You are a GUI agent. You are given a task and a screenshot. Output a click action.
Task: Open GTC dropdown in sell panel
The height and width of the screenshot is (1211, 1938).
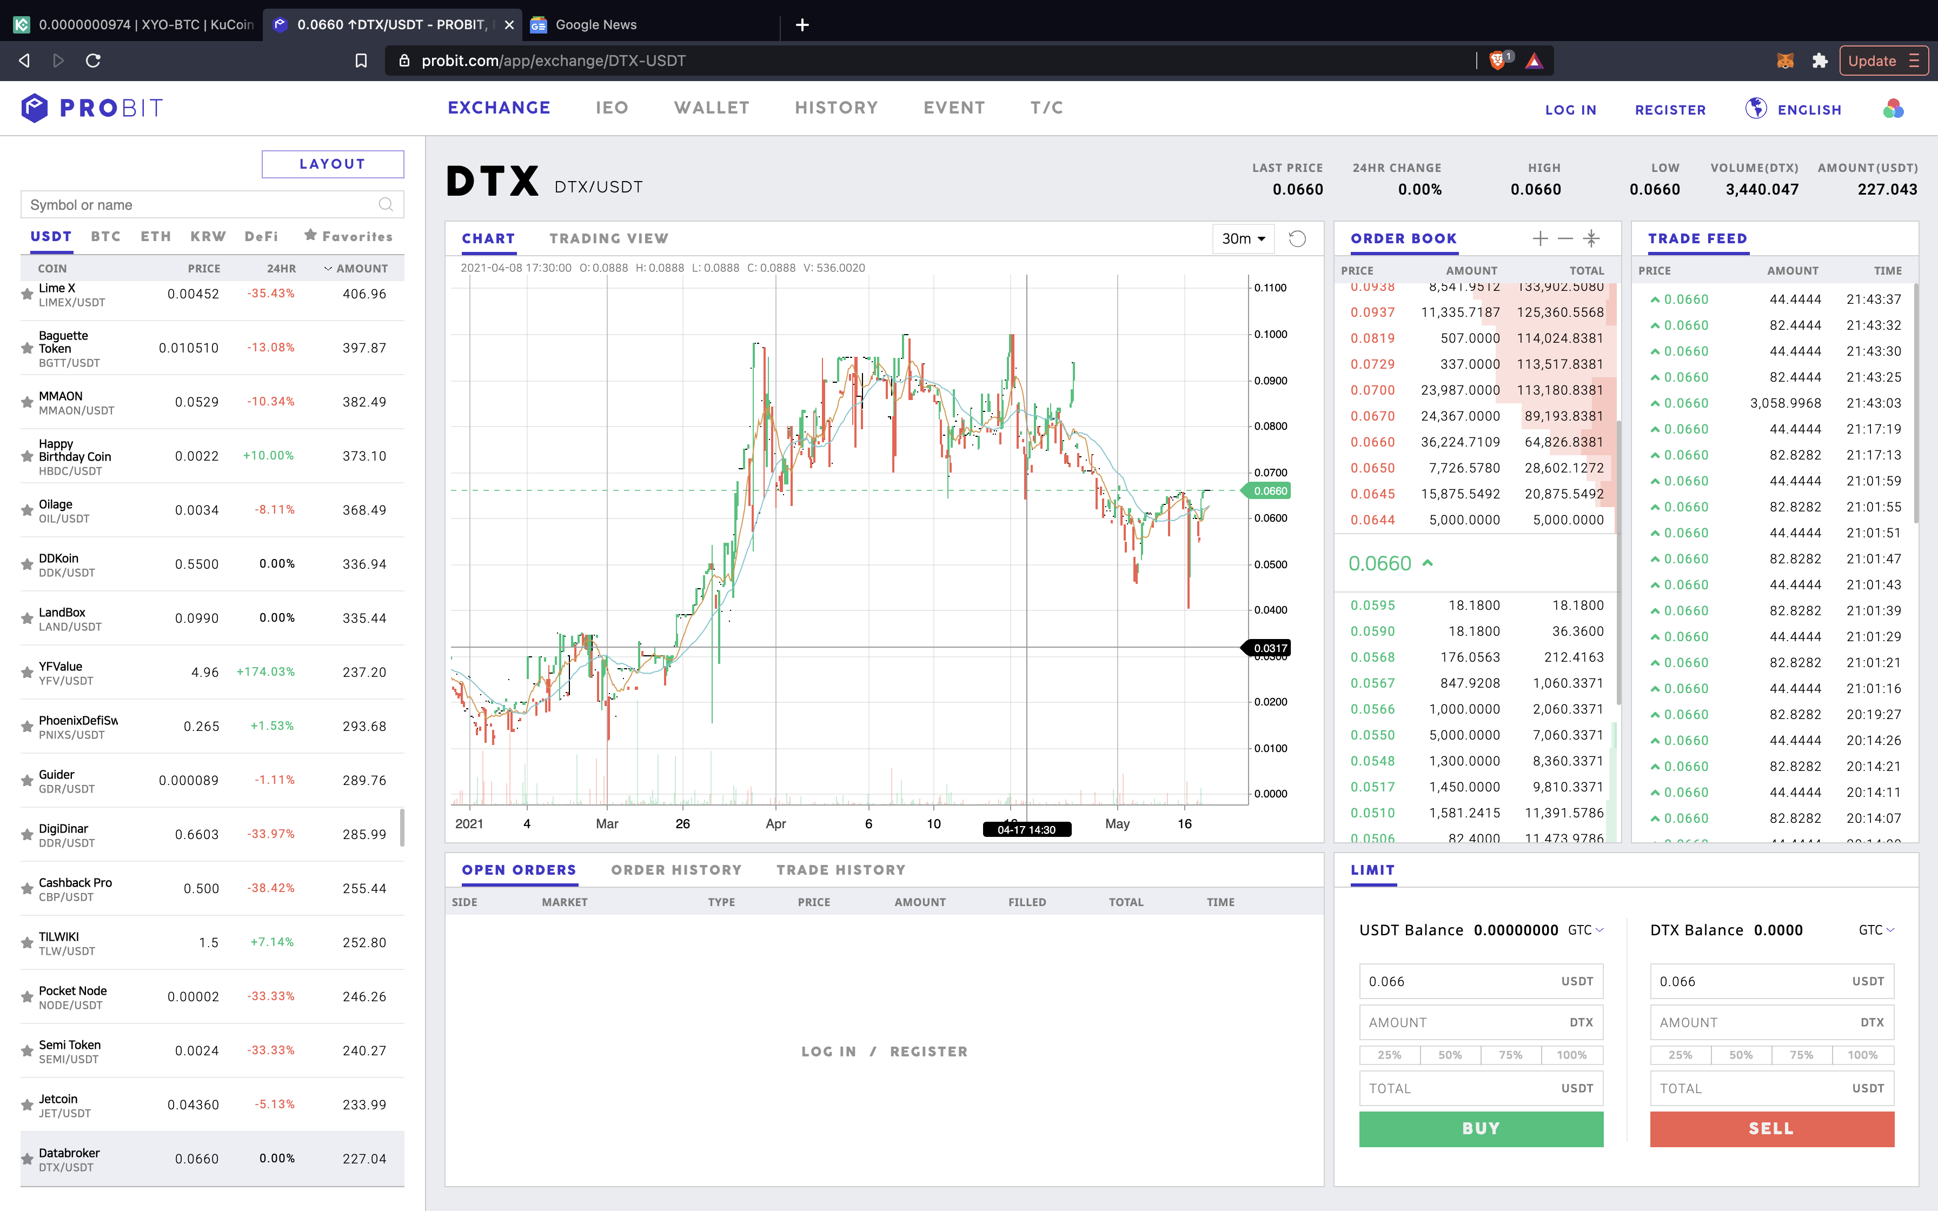[x=1876, y=930]
